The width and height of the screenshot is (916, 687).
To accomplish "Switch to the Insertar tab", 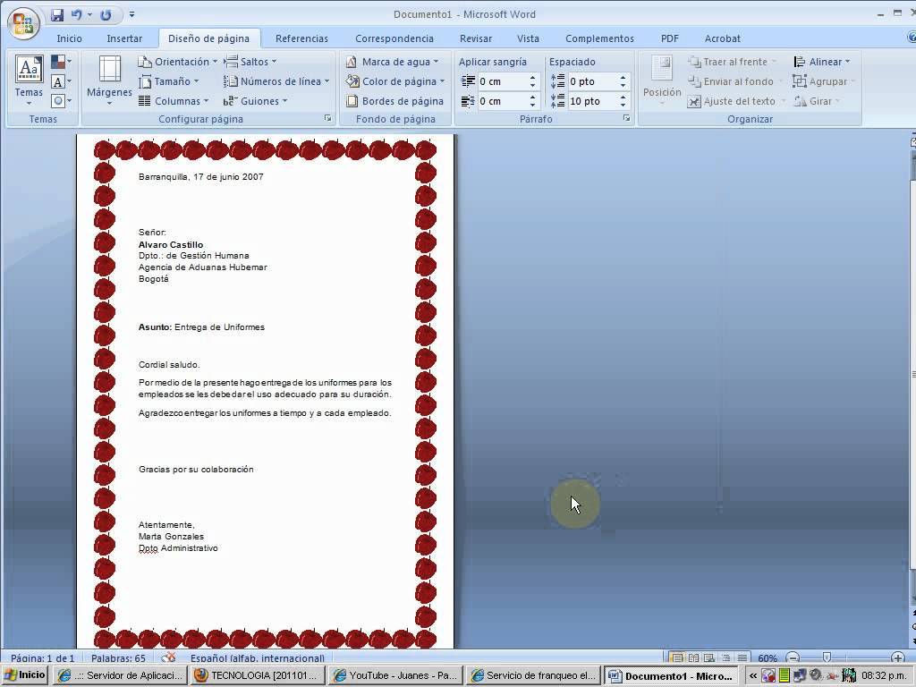I will pyautogui.click(x=124, y=38).
